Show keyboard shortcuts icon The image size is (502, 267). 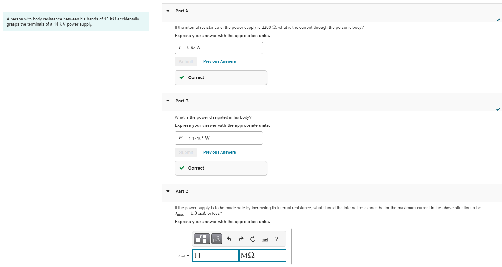click(x=265, y=239)
